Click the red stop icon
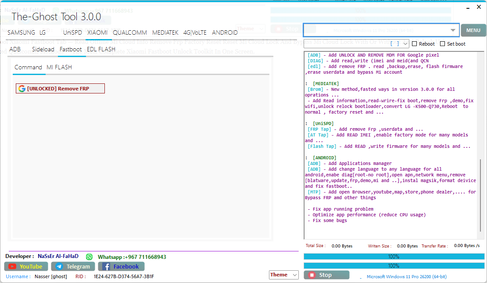 [x=312, y=275]
